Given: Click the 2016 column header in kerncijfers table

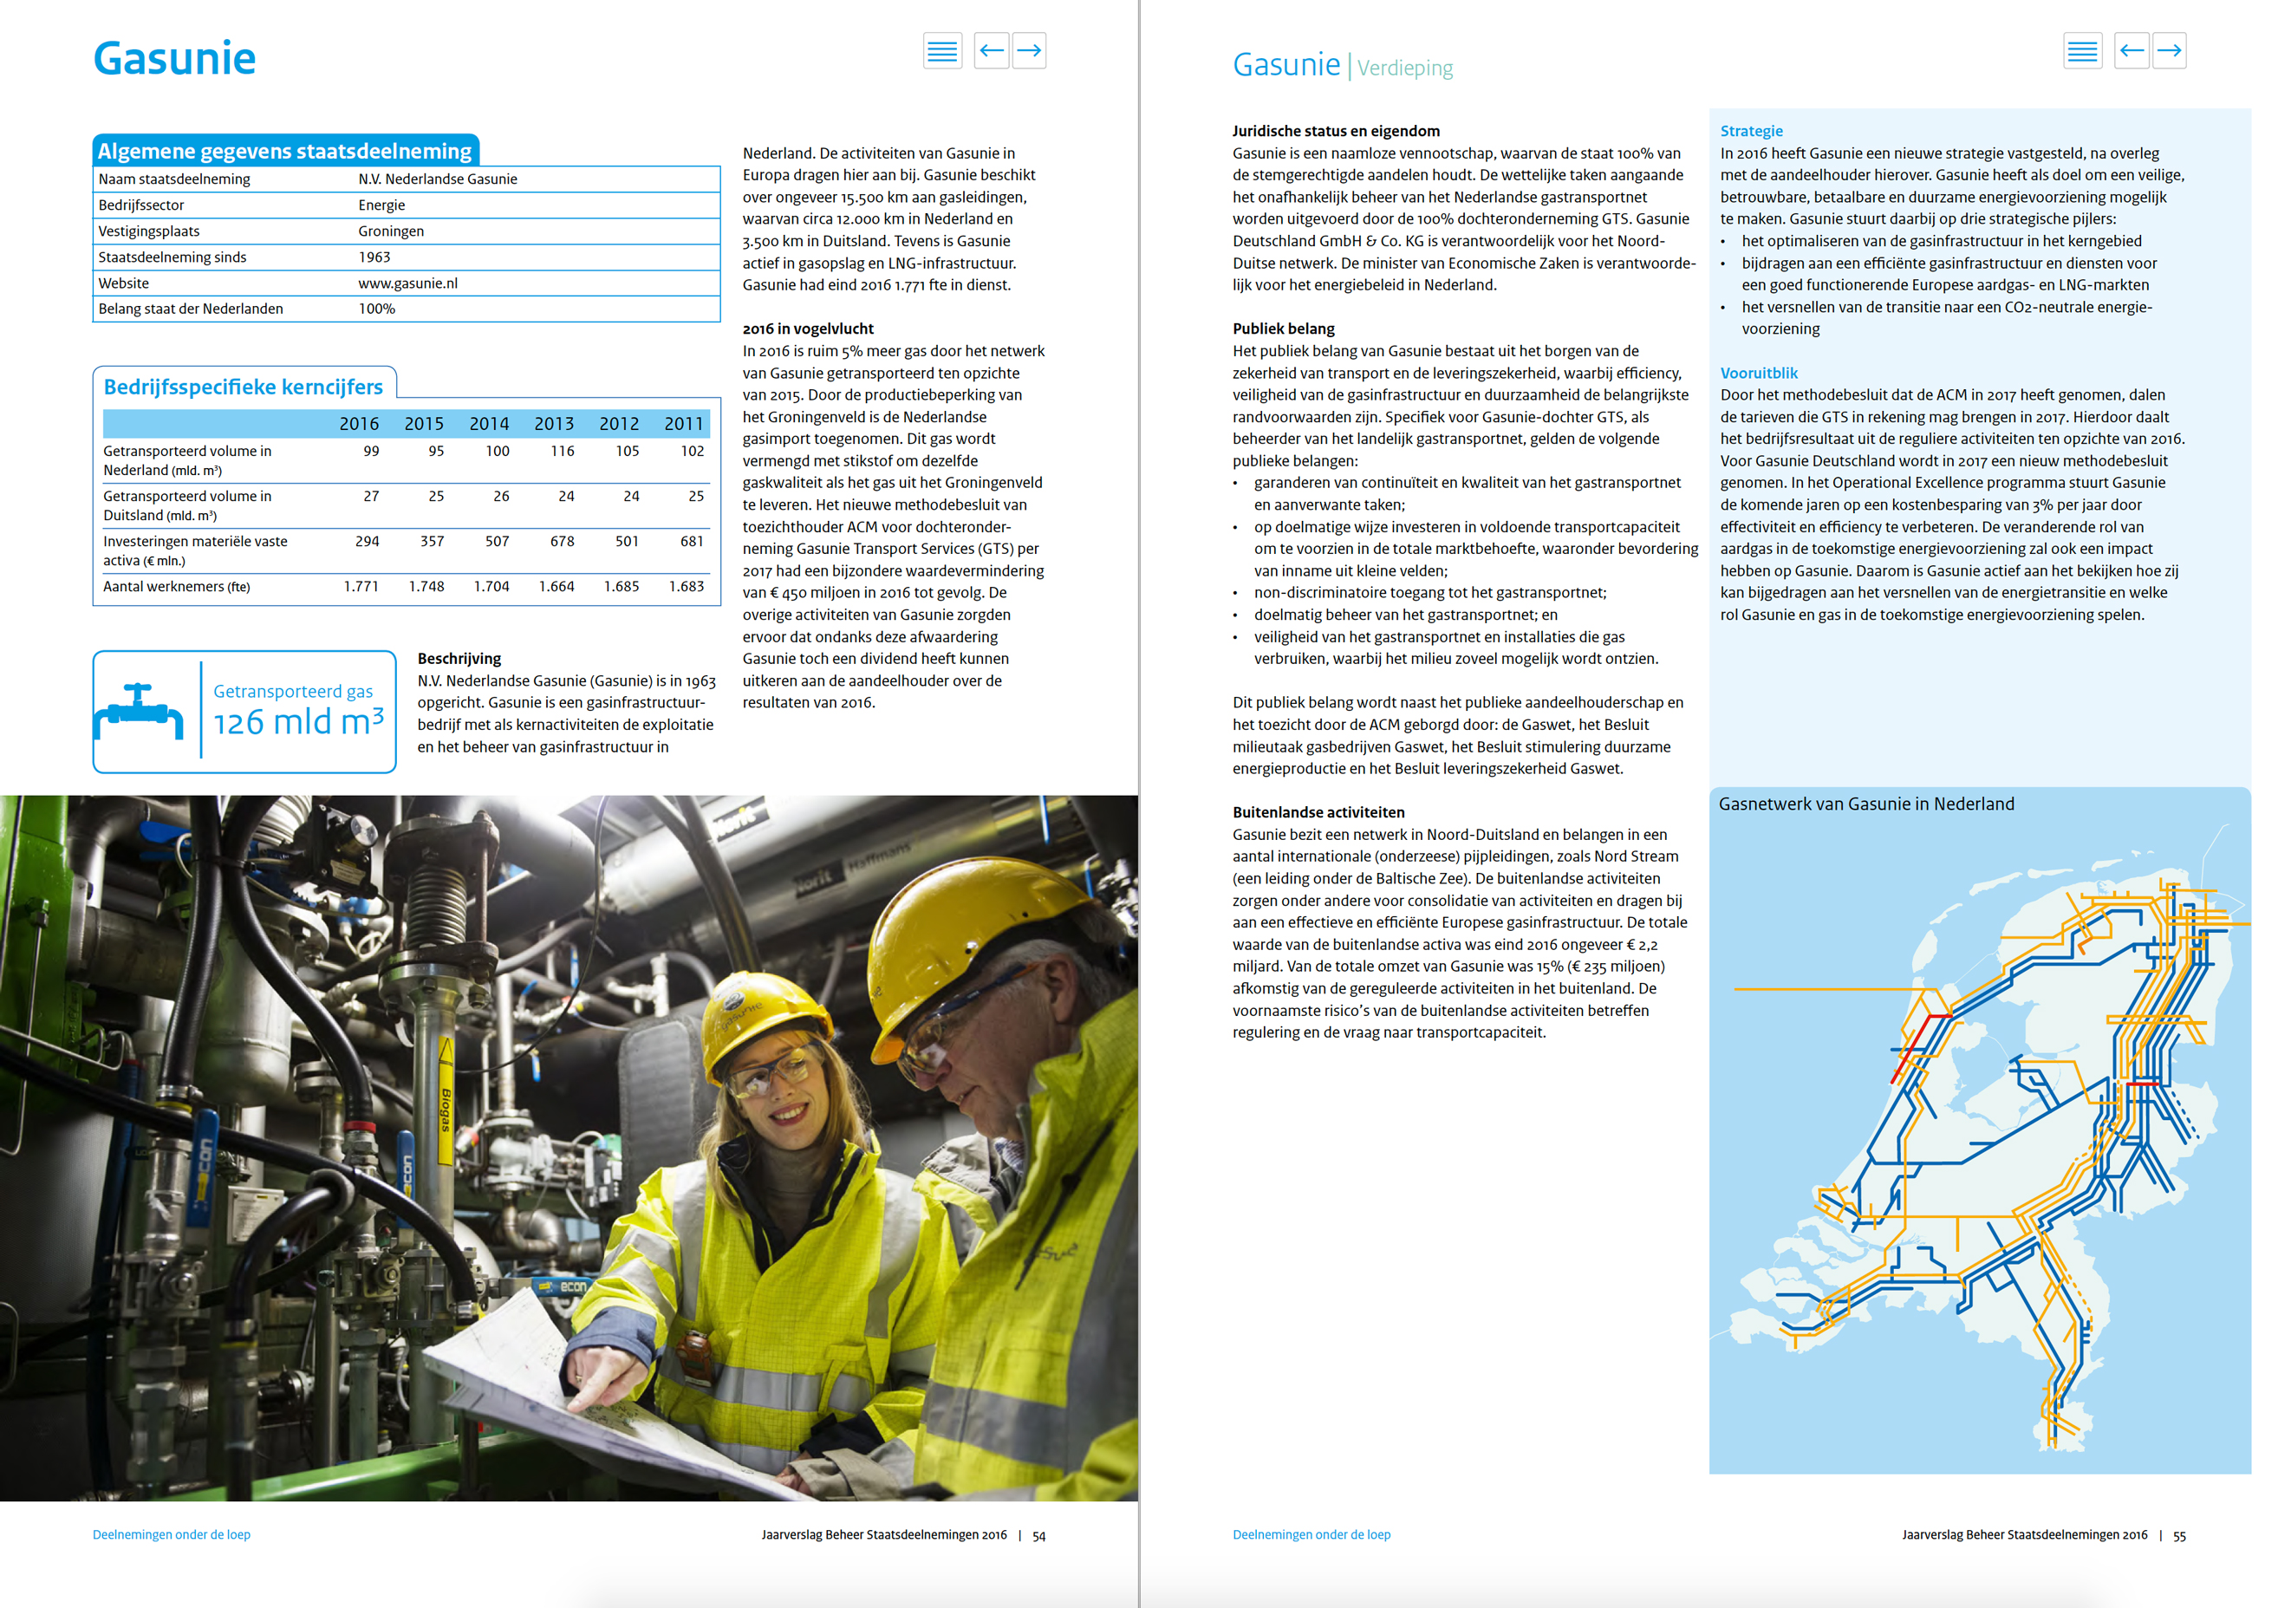Looking at the screenshot, I should click(359, 424).
